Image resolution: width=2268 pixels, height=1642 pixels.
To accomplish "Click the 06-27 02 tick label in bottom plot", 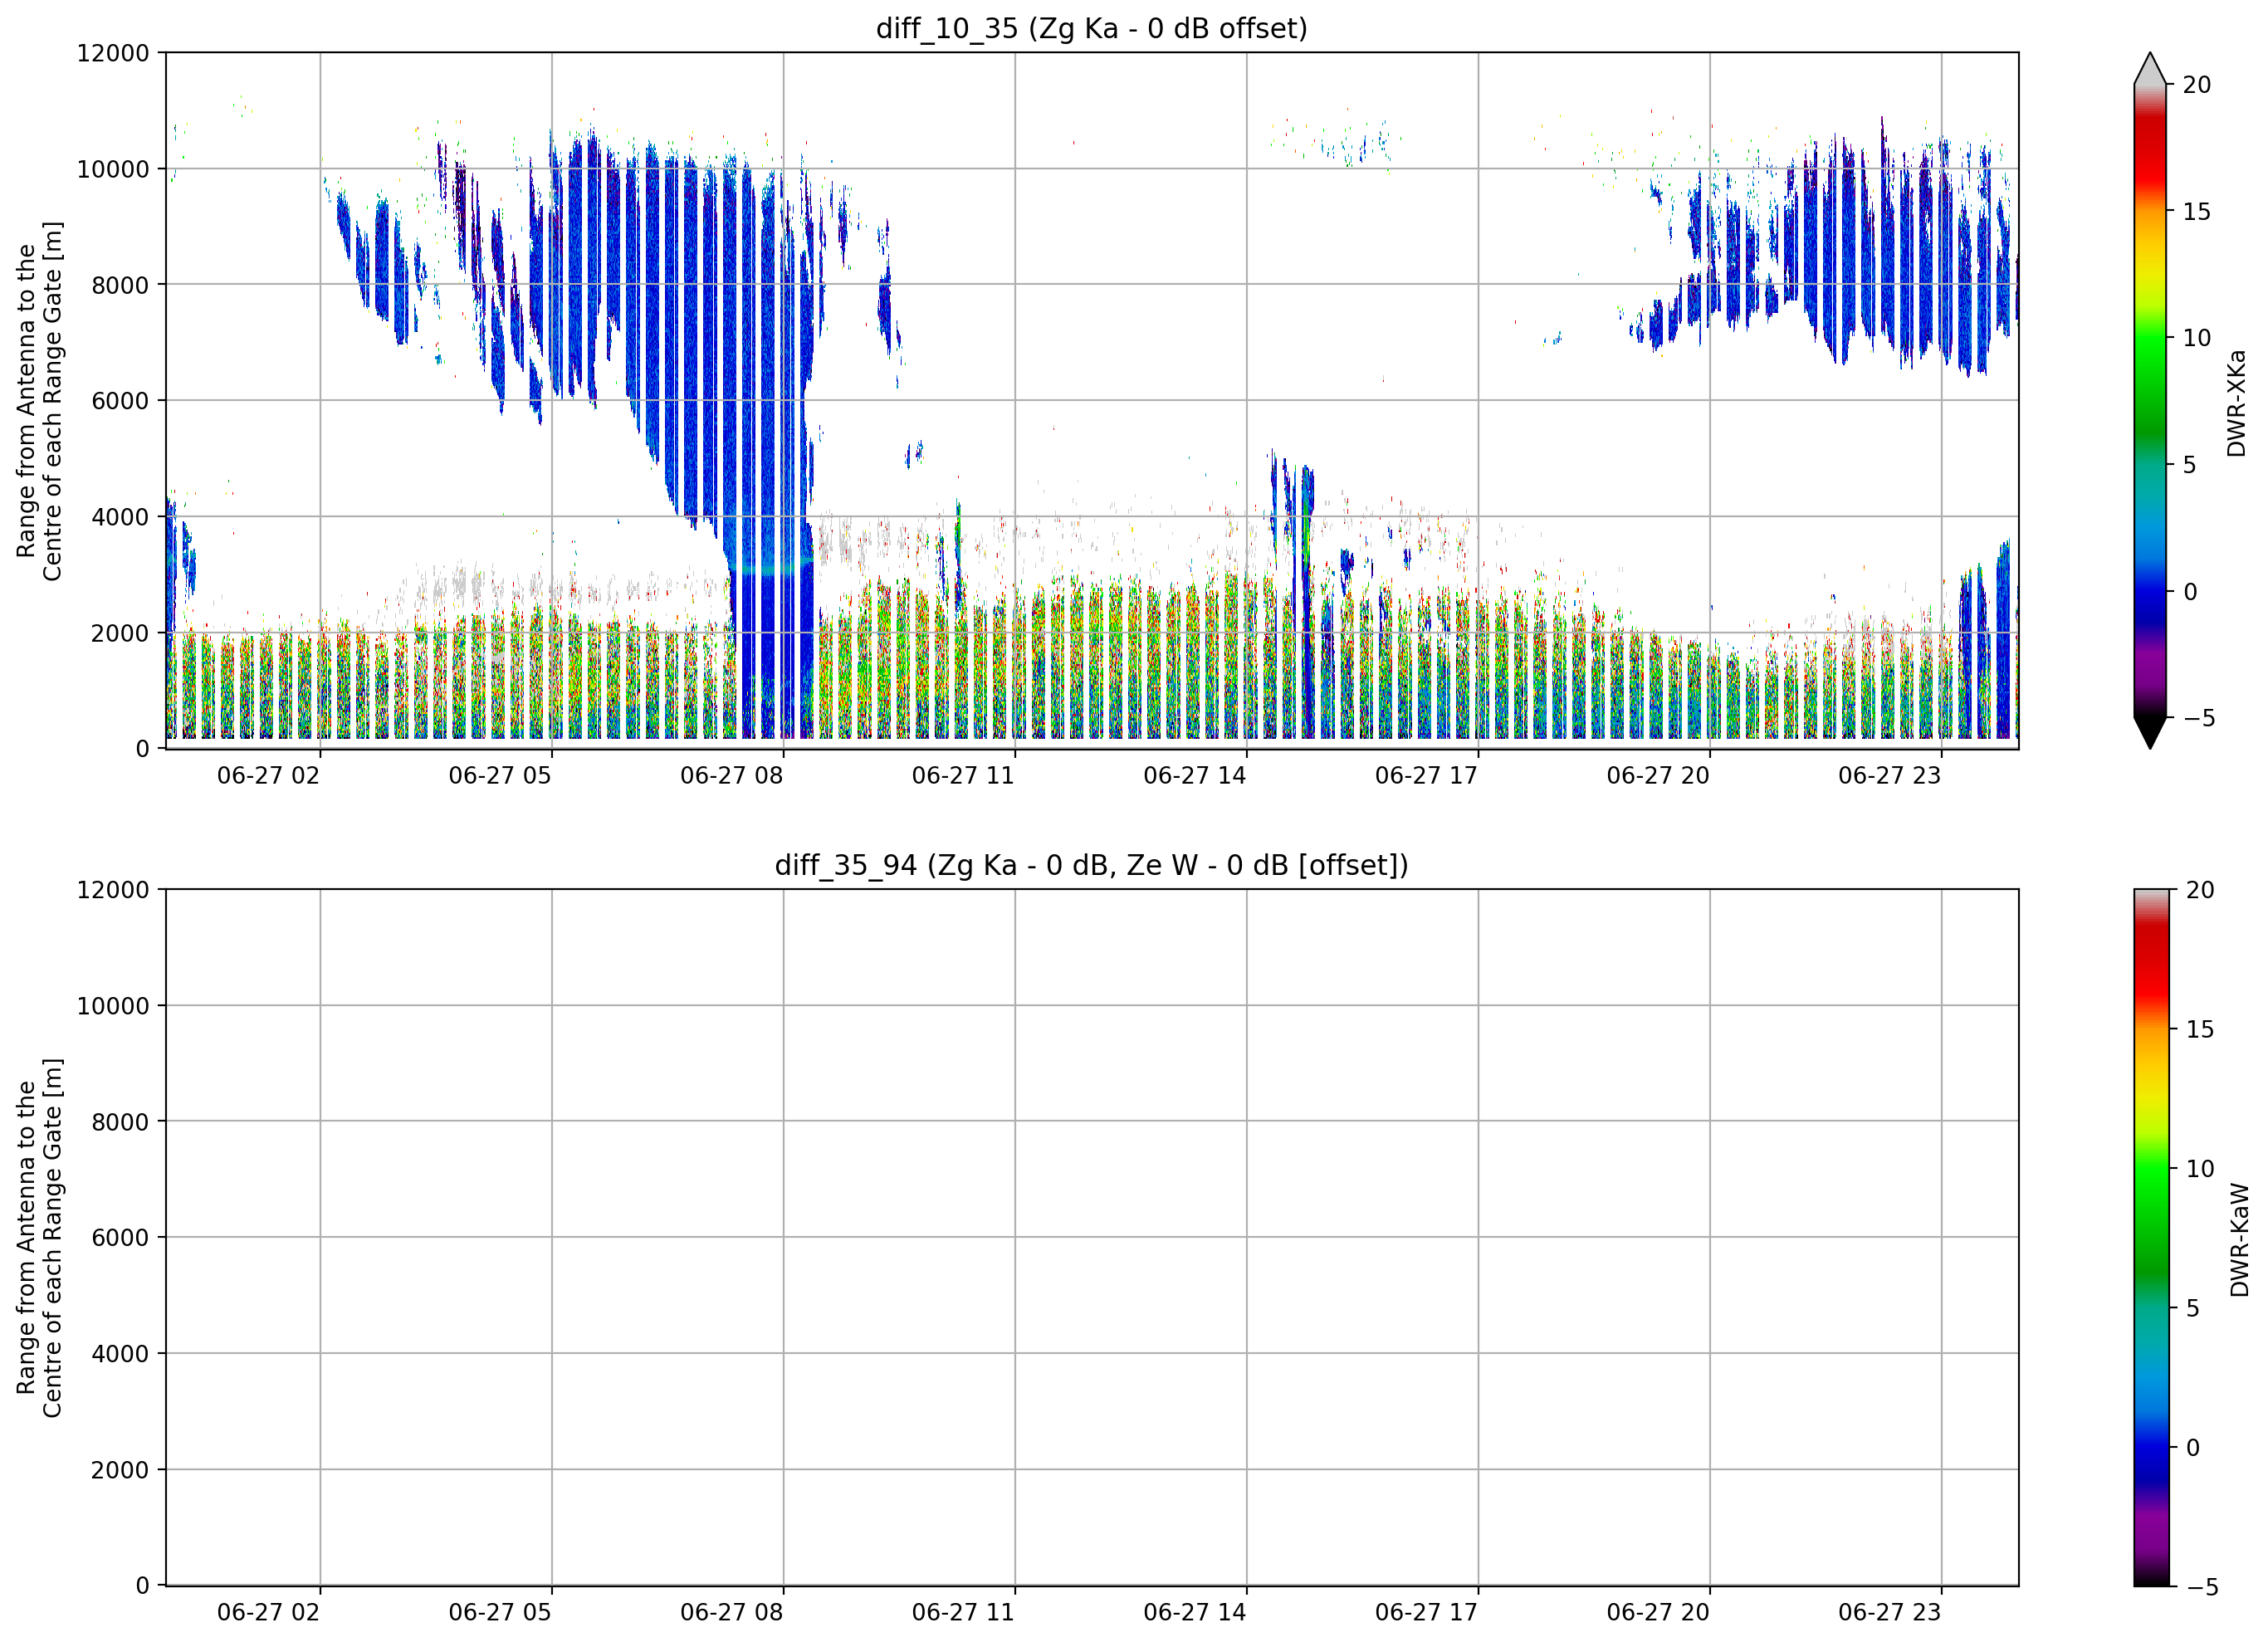I will (x=268, y=1612).
